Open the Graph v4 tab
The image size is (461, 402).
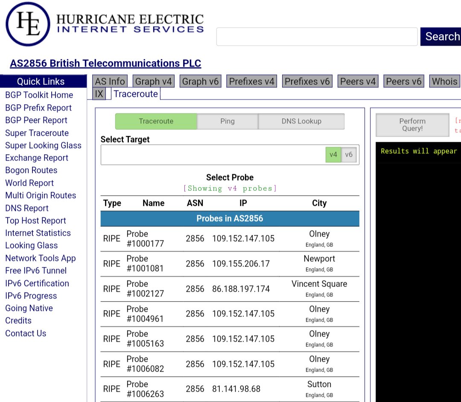coord(153,81)
